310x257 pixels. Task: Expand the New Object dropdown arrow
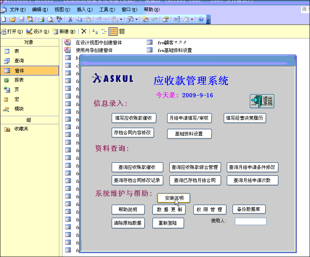click(x=192, y=19)
